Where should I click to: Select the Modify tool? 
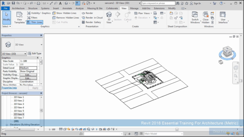tap(6, 18)
